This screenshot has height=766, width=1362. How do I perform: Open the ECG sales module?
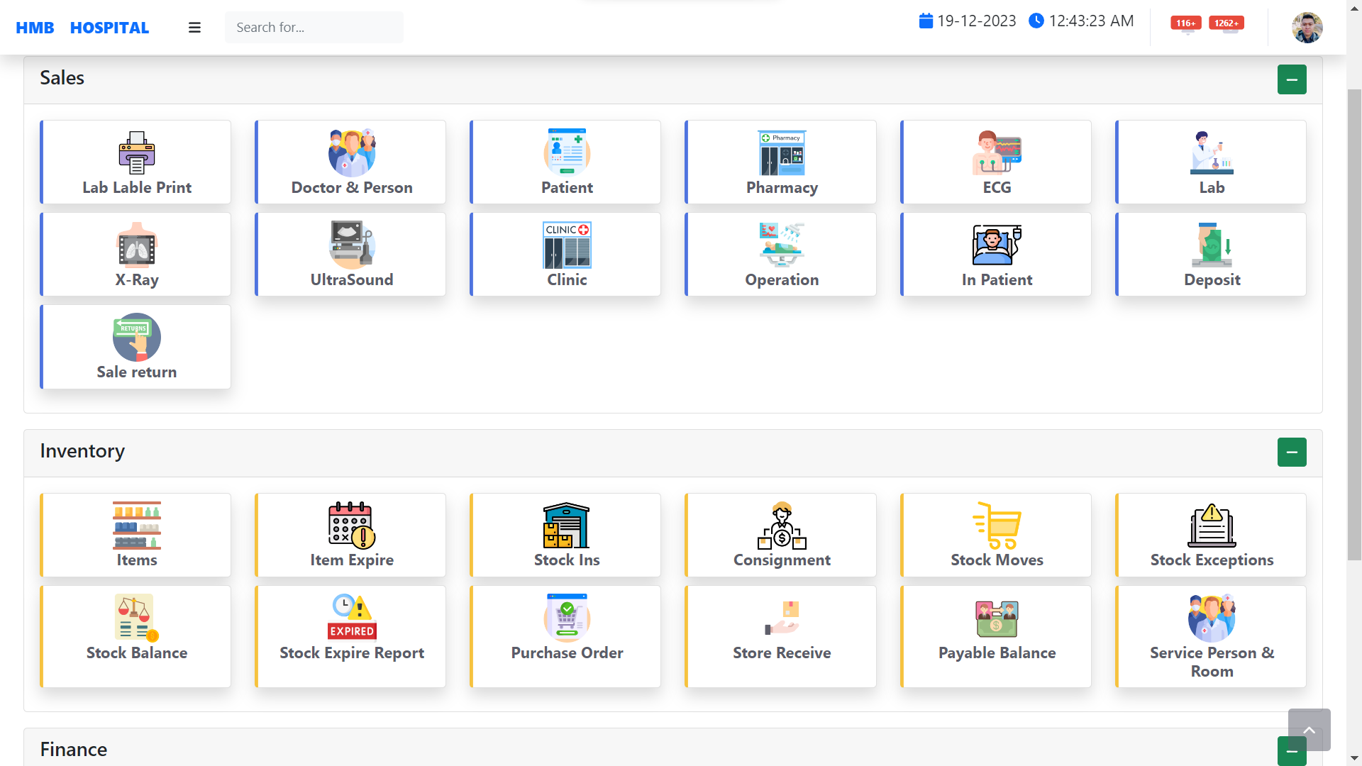tap(996, 162)
